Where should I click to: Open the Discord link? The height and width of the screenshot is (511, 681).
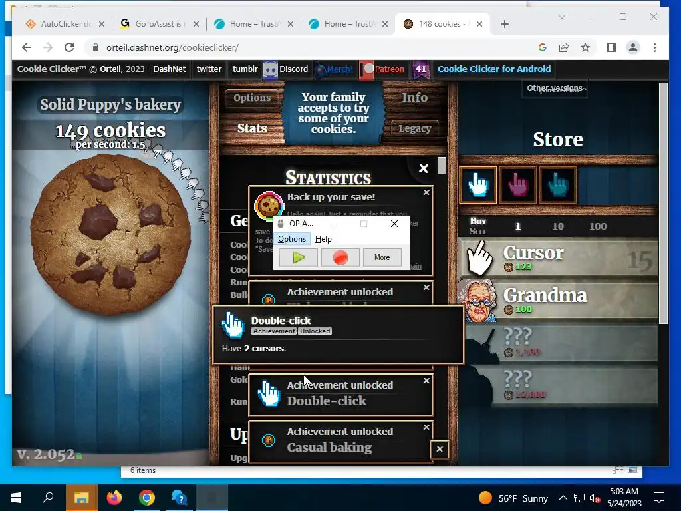[293, 69]
